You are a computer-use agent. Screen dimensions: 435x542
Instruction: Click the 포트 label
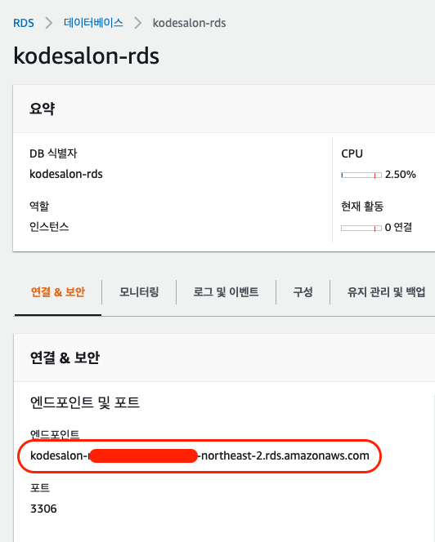click(x=40, y=488)
